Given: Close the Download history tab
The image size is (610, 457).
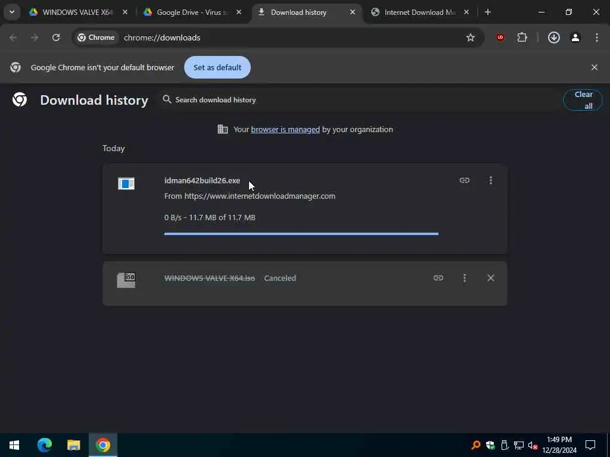Looking at the screenshot, I should click(x=353, y=12).
